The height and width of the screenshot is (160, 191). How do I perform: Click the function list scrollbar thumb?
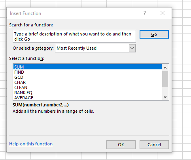pos(165,79)
